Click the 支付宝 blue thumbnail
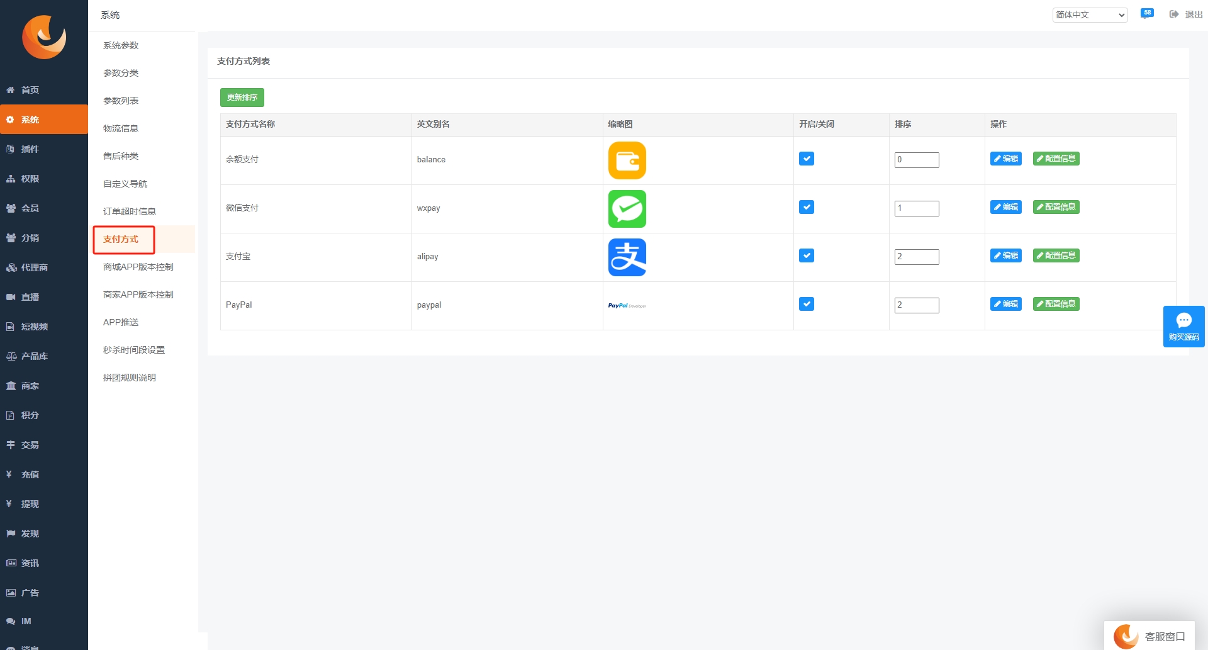Screen dimensions: 1208x650 point(627,257)
